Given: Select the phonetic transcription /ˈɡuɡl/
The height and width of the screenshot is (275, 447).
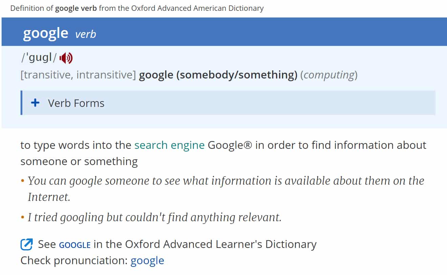Looking at the screenshot, I should pos(39,58).
